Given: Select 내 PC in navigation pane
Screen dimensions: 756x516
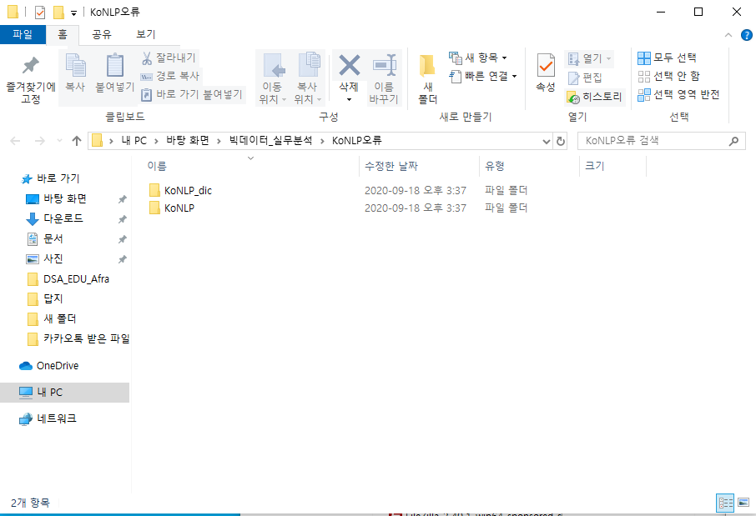Looking at the screenshot, I should (64, 393).
